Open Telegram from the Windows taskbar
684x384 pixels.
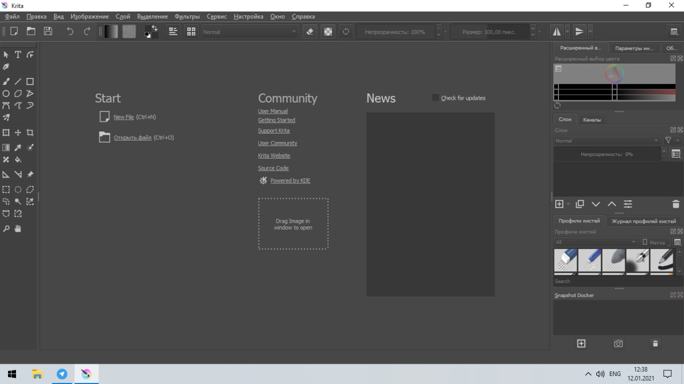(62, 374)
